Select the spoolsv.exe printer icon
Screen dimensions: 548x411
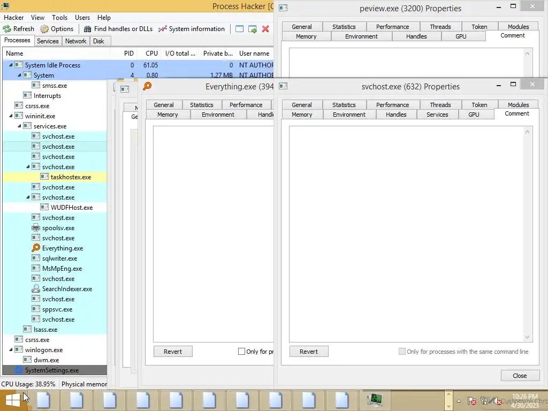tap(36, 228)
